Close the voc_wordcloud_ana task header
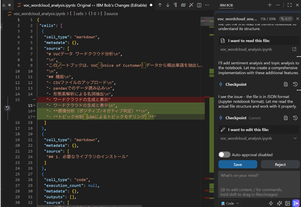The width and height of the screenshot is (301, 207). pyautogui.click(x=298, y=19)
